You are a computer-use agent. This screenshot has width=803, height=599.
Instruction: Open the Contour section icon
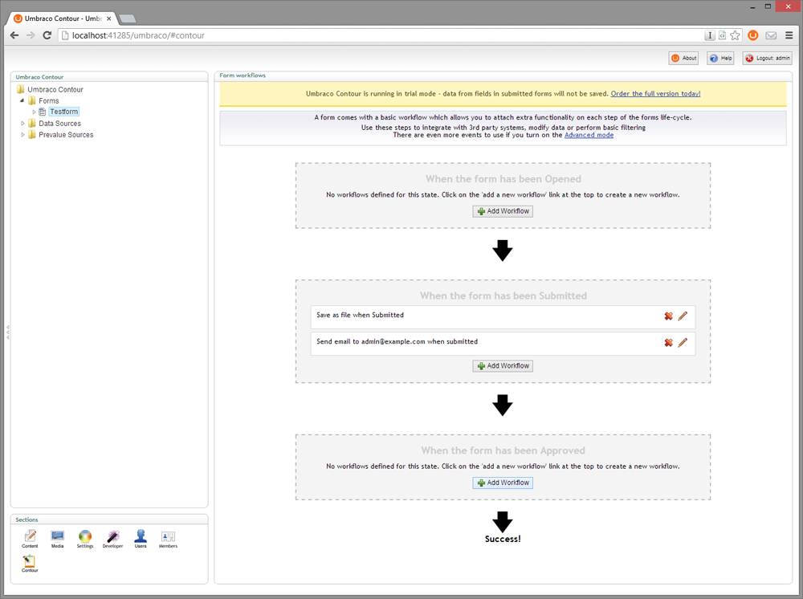(30, 563)
